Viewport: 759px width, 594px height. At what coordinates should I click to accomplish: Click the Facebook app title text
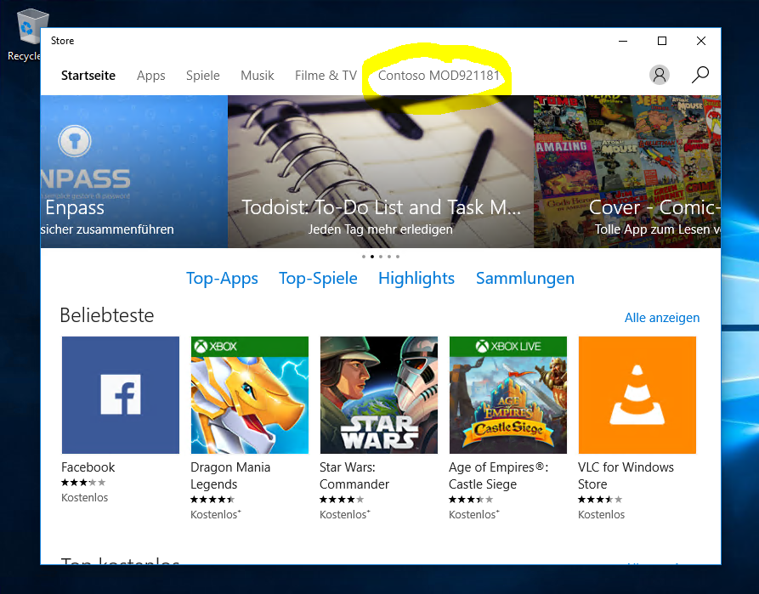click(88, 467)
